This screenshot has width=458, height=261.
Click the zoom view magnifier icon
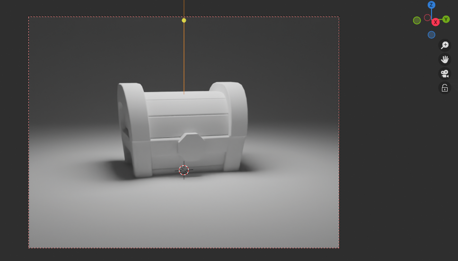(445, 45)
